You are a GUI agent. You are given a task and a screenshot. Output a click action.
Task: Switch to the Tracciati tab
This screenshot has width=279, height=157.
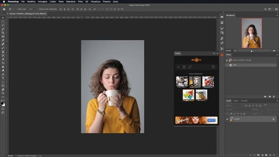point(244,101)
